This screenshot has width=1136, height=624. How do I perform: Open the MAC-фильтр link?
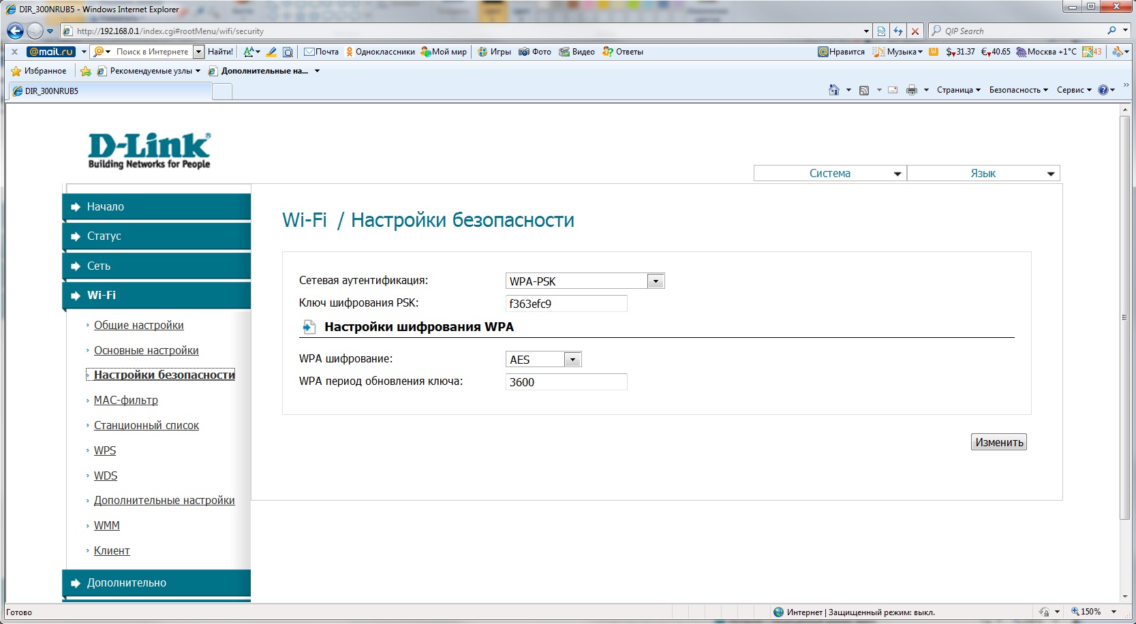(x=126, y=401)
